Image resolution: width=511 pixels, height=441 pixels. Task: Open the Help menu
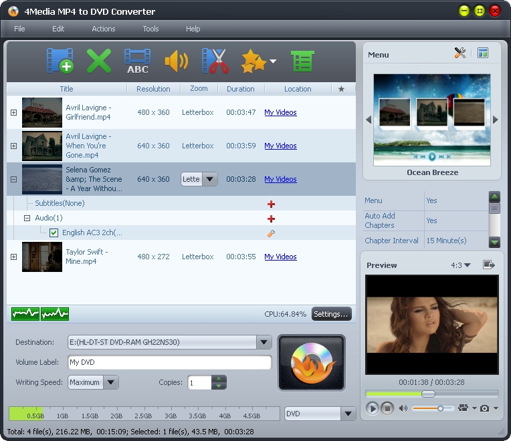pyautogui.click(x=193, y=29)
